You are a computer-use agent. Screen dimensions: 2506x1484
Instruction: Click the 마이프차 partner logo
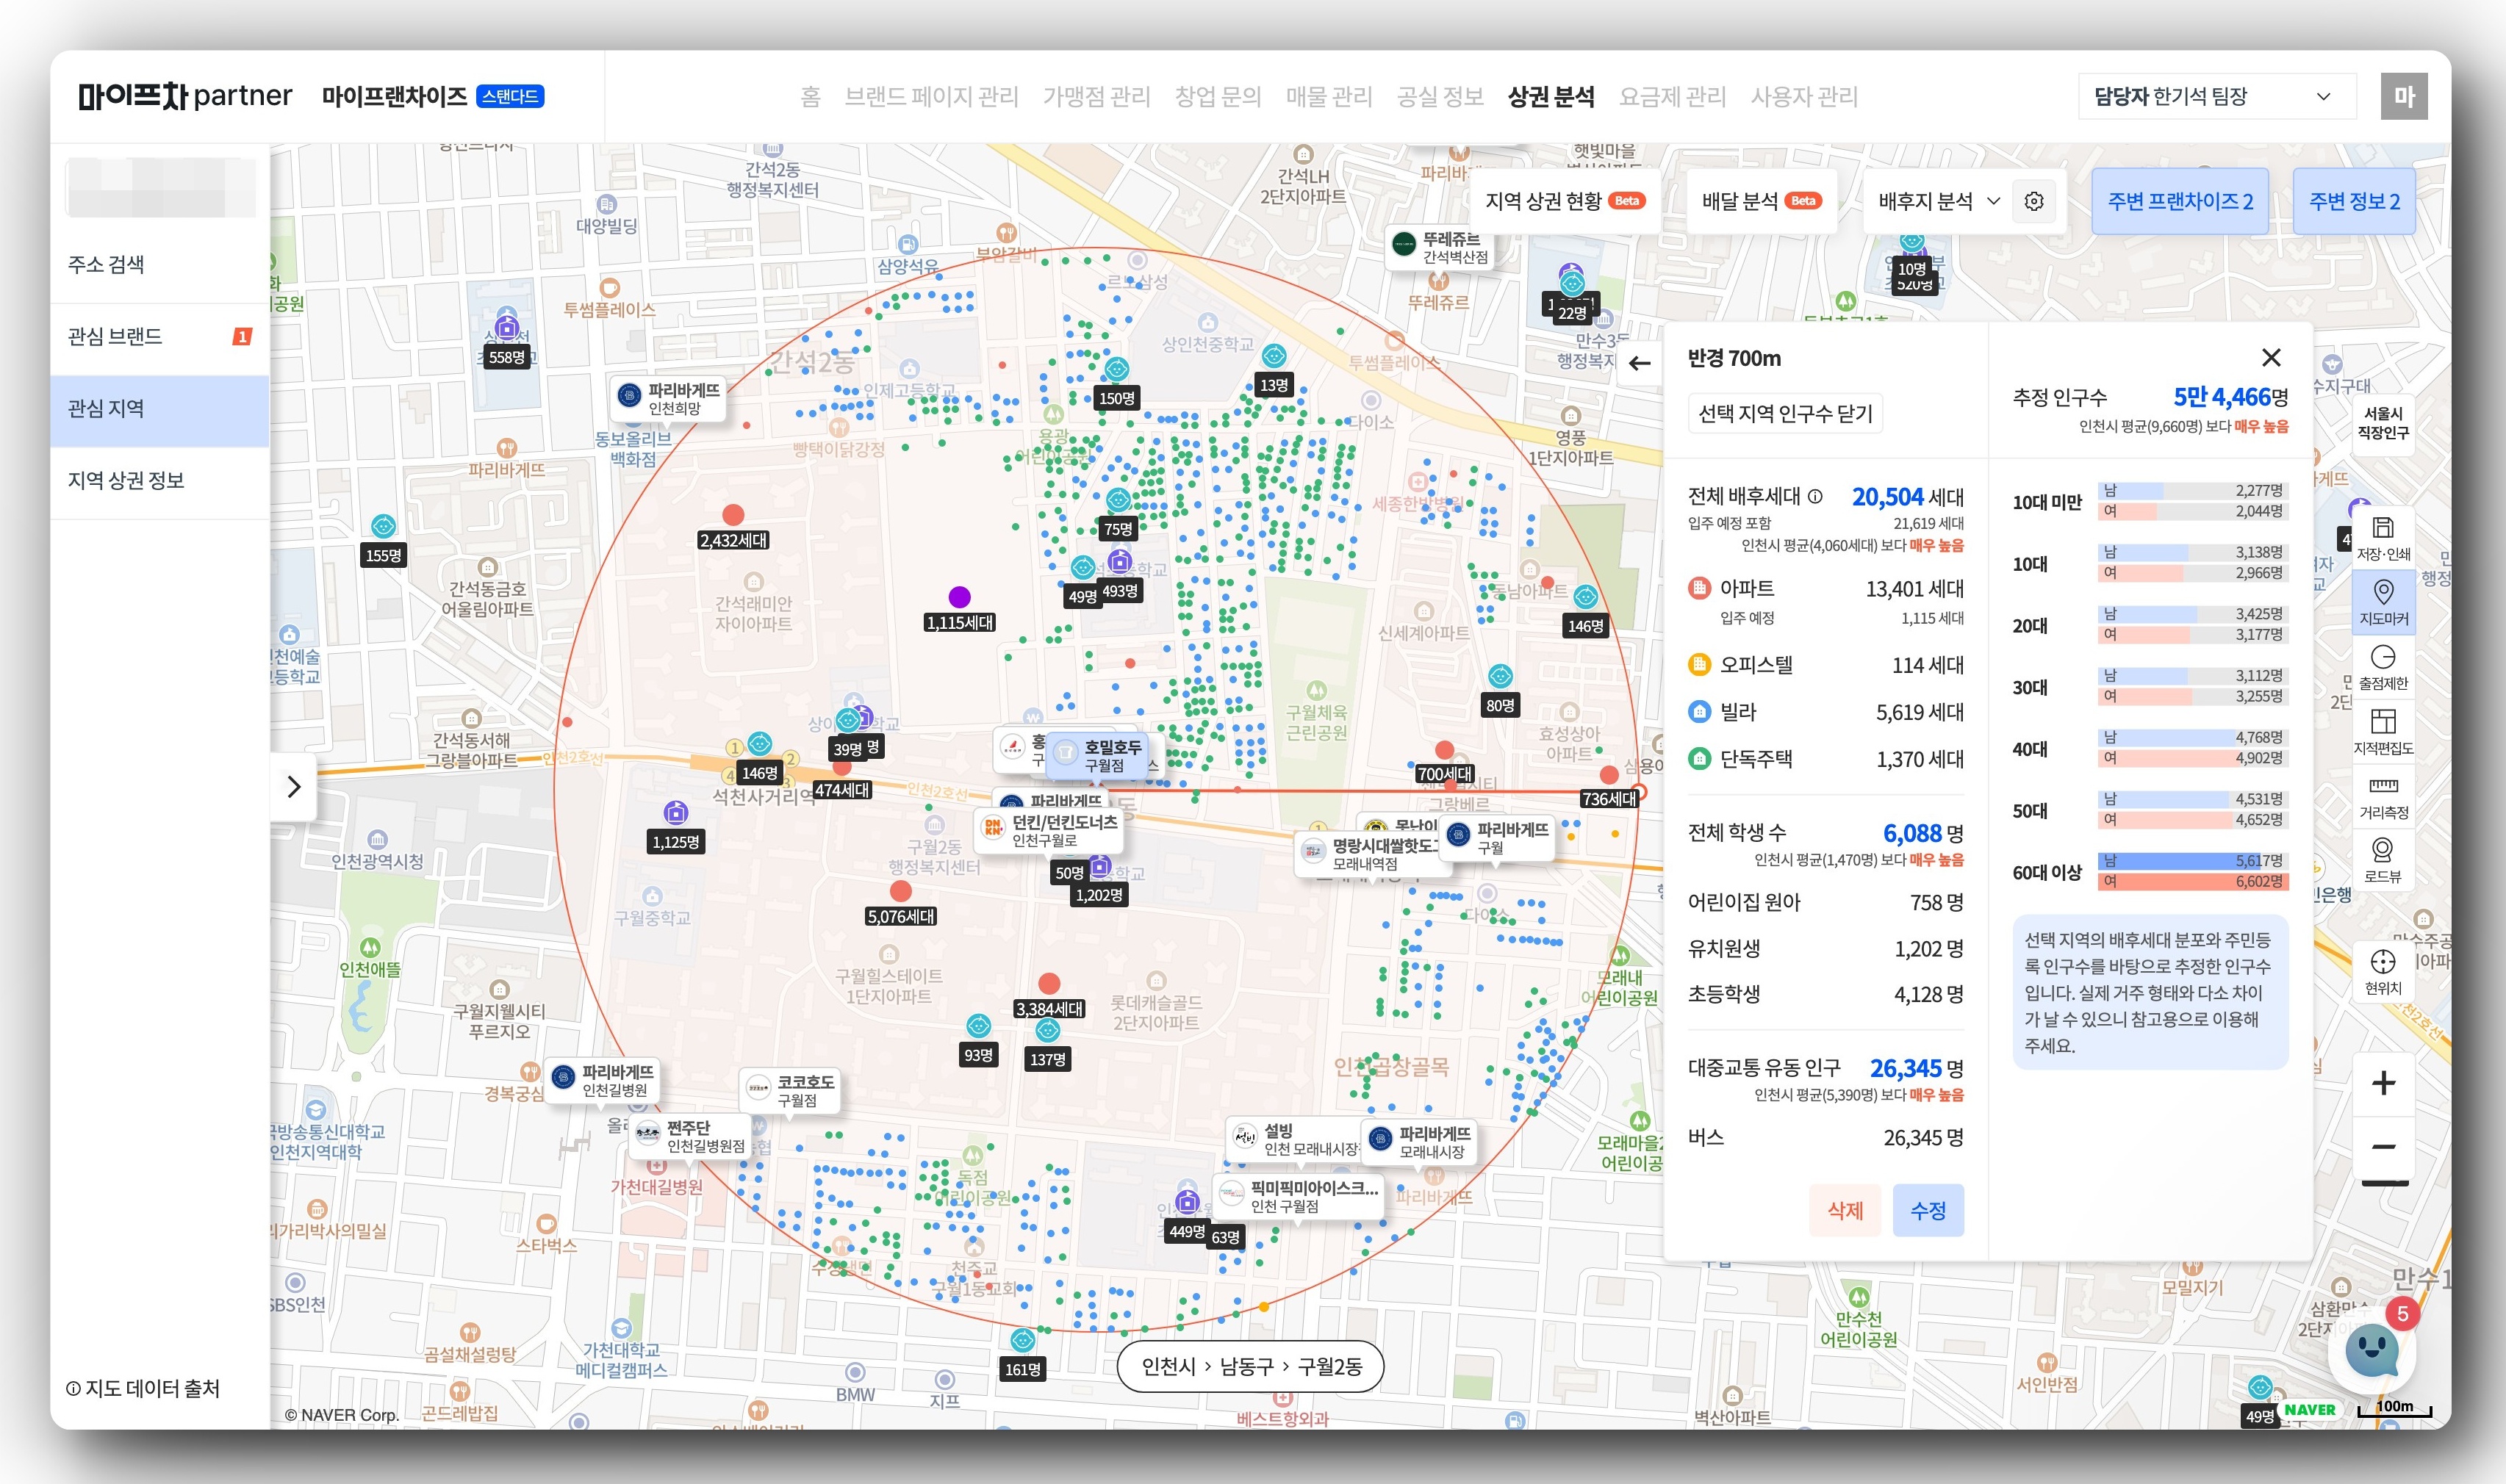(185, 96)
